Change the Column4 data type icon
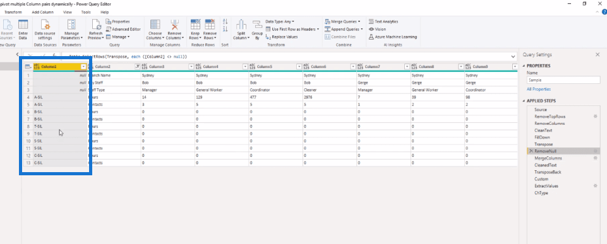 (198, 67)
